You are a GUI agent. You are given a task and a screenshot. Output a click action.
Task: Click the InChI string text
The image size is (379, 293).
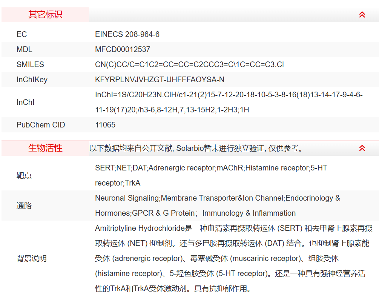[229, 102]
